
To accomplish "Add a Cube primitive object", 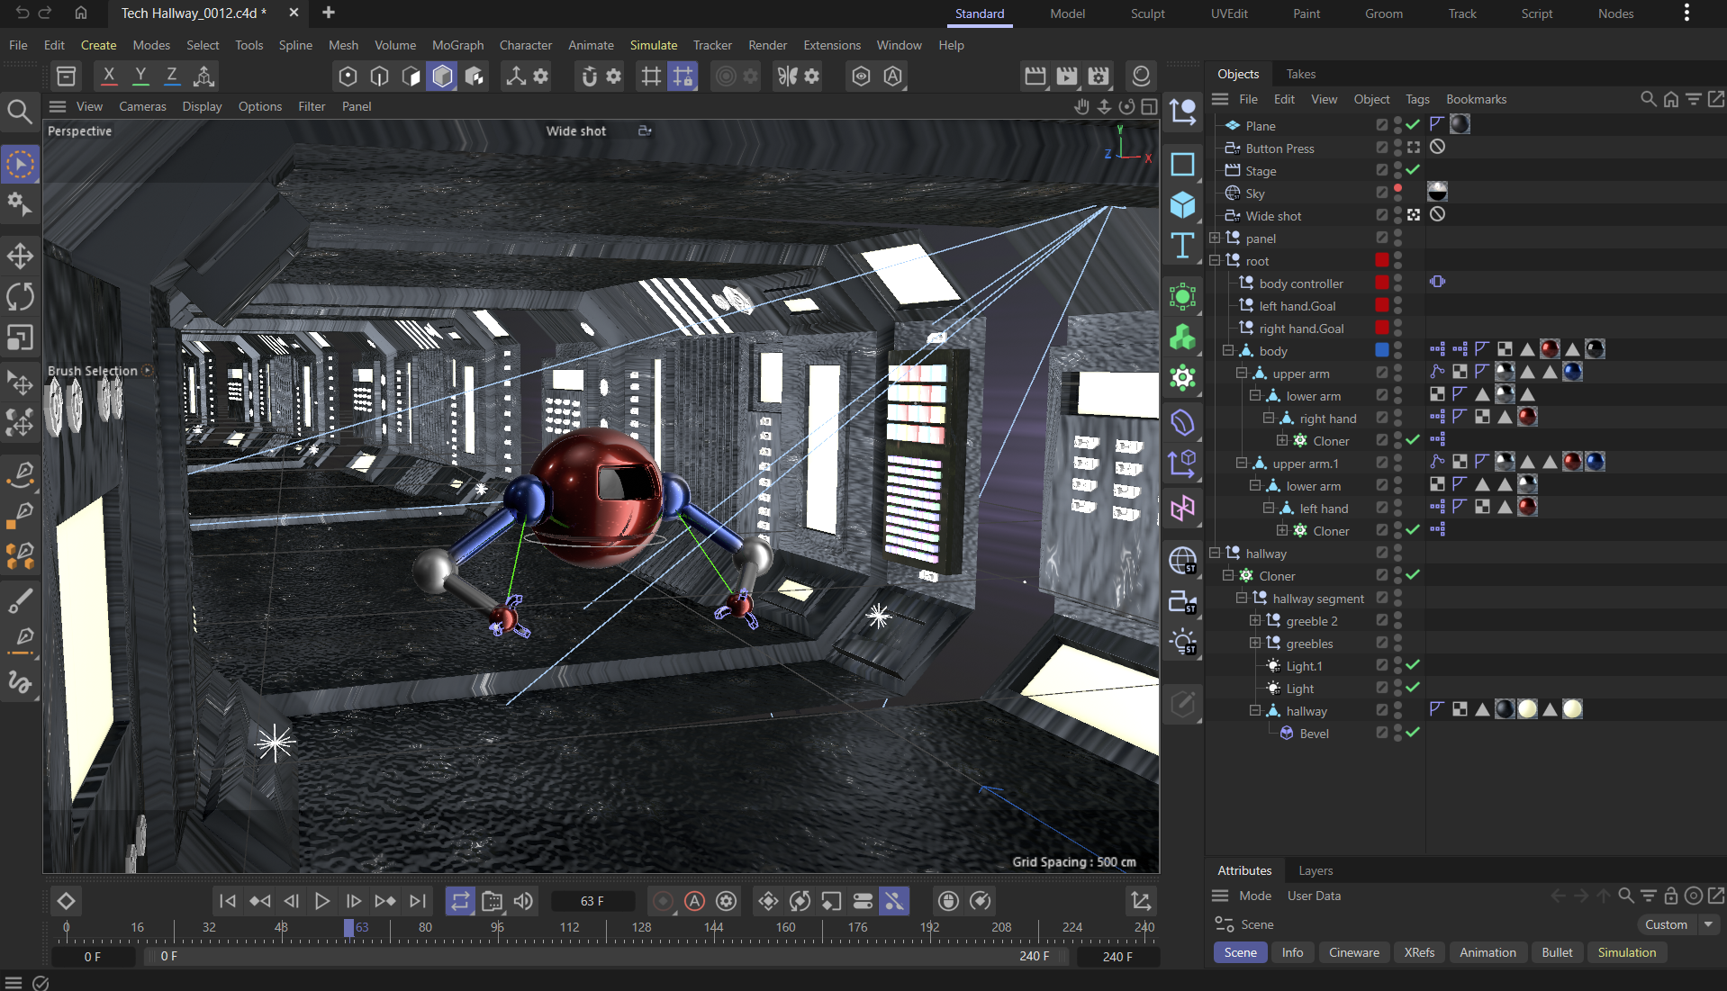I will click(1182, 204).
